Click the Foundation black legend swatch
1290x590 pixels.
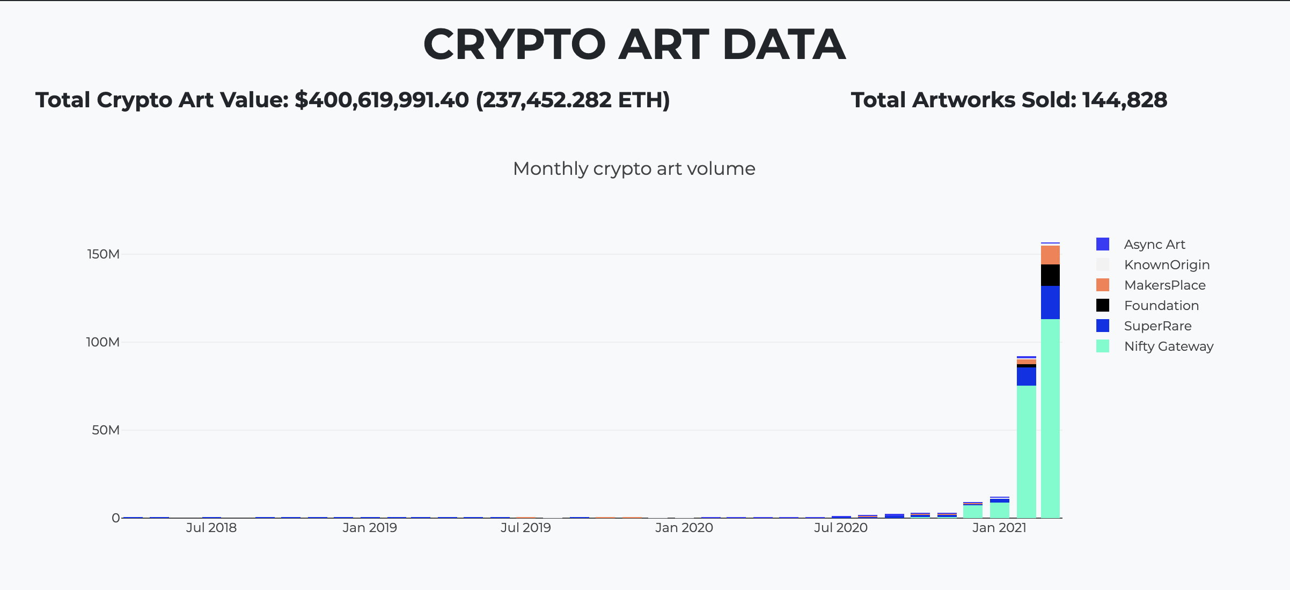(1103, 305)
